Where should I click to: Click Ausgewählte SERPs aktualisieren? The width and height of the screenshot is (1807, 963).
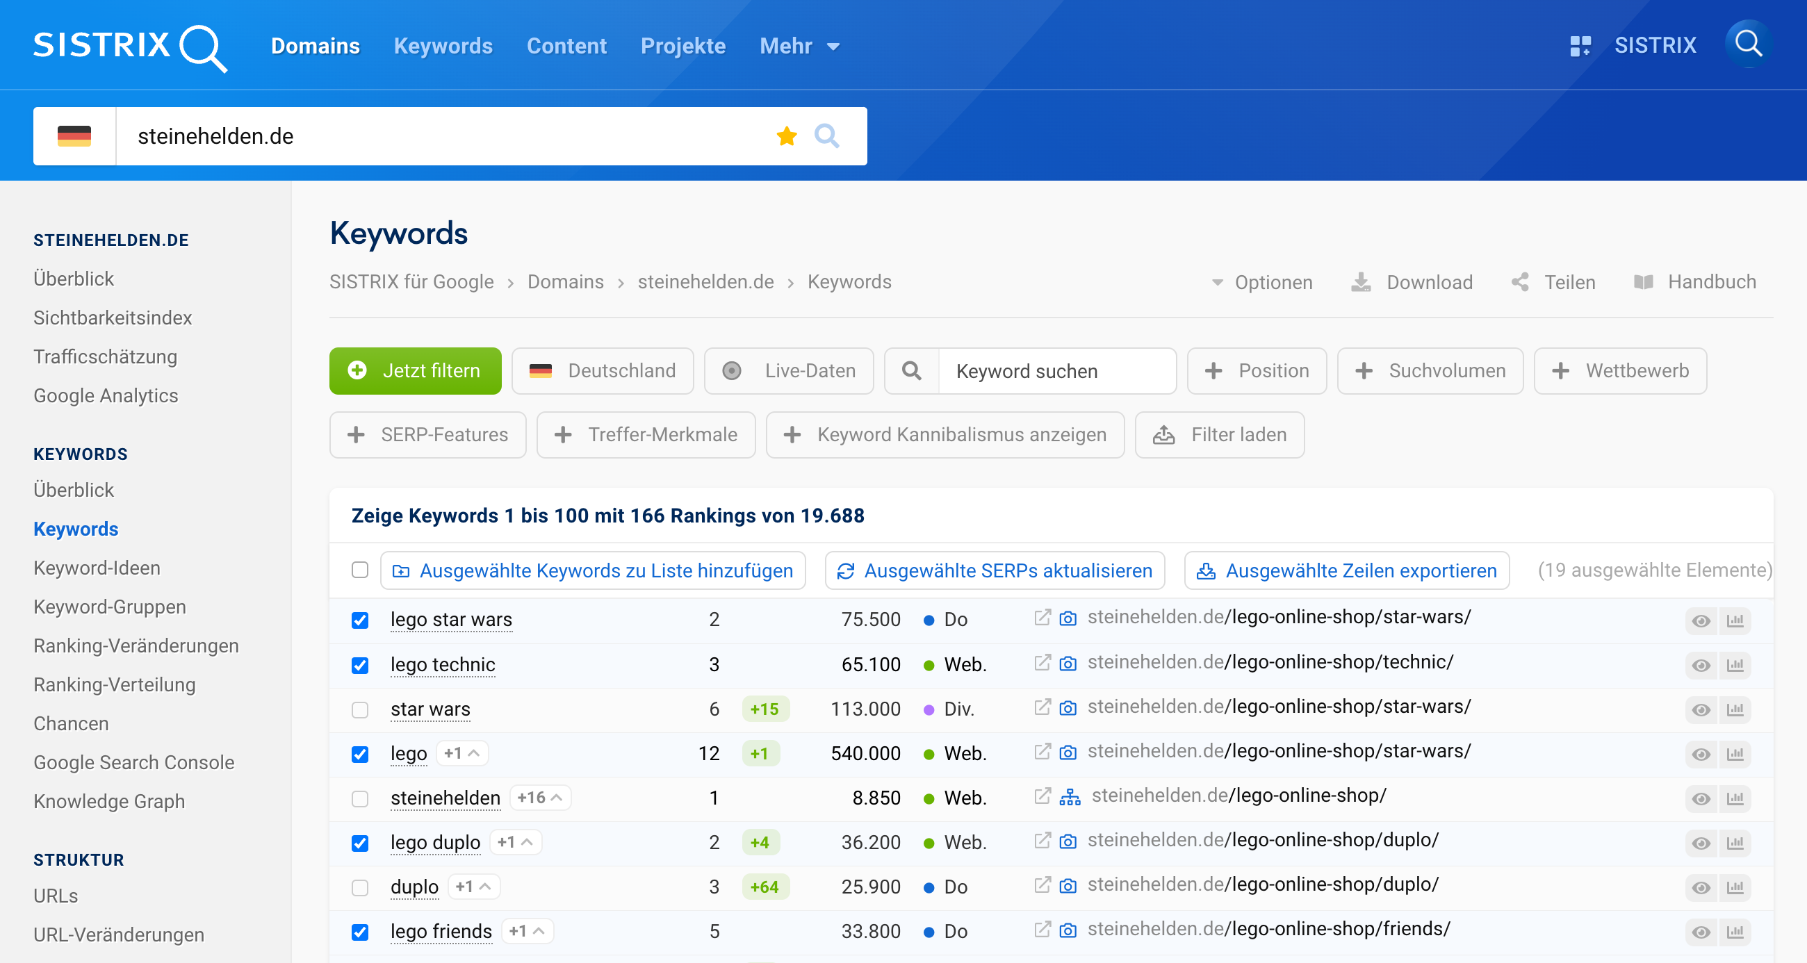tap(995, 571)
